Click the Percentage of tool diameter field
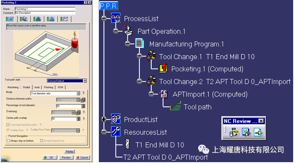Screen dimensions: 294x163 (x=69, y=106)
